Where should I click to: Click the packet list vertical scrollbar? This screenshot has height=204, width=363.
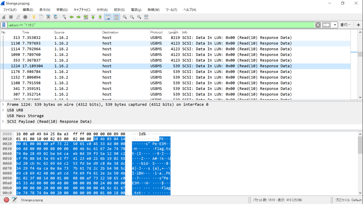coord(360,65)
